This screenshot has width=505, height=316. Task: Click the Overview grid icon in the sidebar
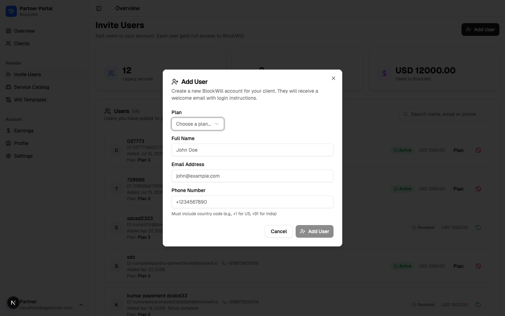click(x=8, y=31)
